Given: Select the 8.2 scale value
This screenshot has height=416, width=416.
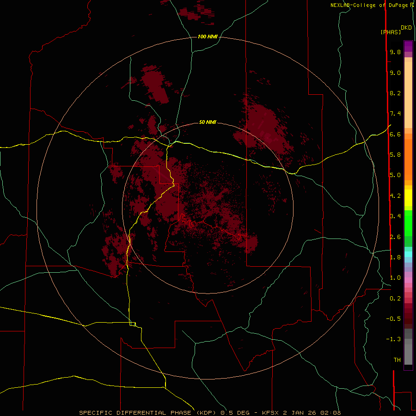Looking at the screenshot, I should 395,93.
